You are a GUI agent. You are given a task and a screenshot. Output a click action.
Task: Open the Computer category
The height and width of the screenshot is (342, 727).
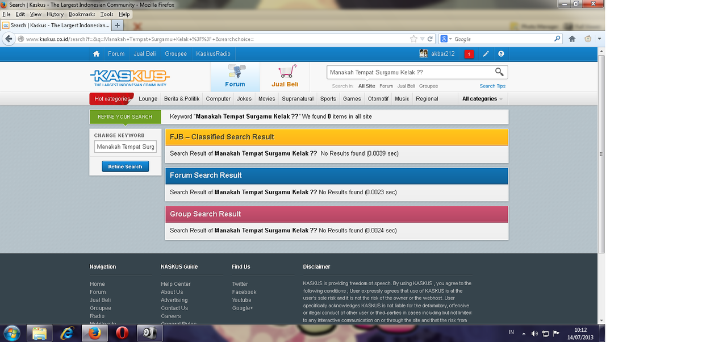click(x=218, y=99)
